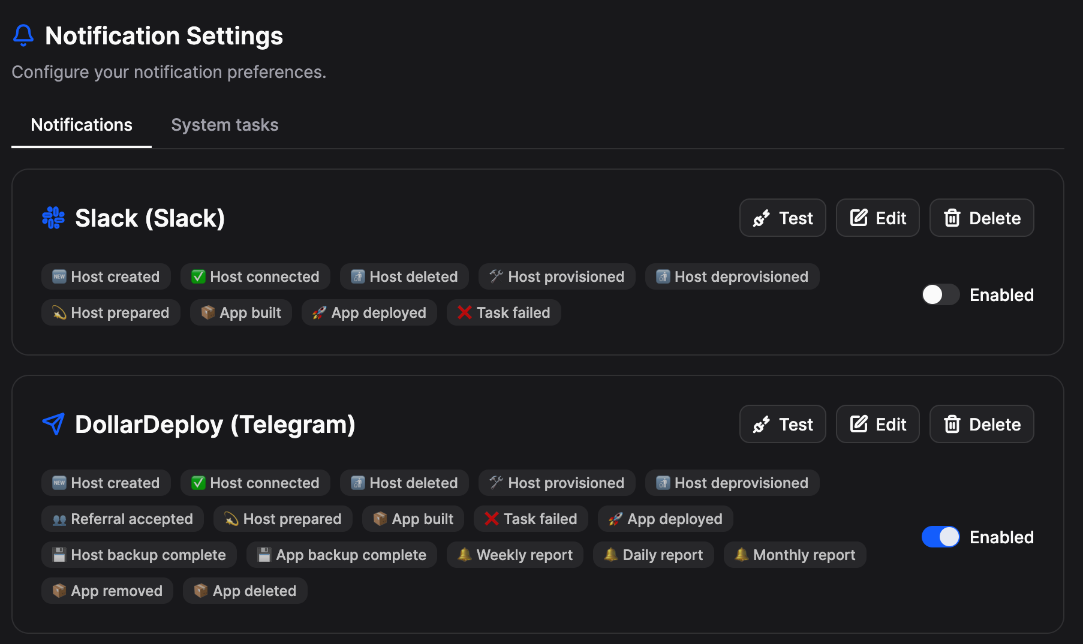Click the trash icon in Slack's Delete button
1083x644 pixels.
point(953,218)
